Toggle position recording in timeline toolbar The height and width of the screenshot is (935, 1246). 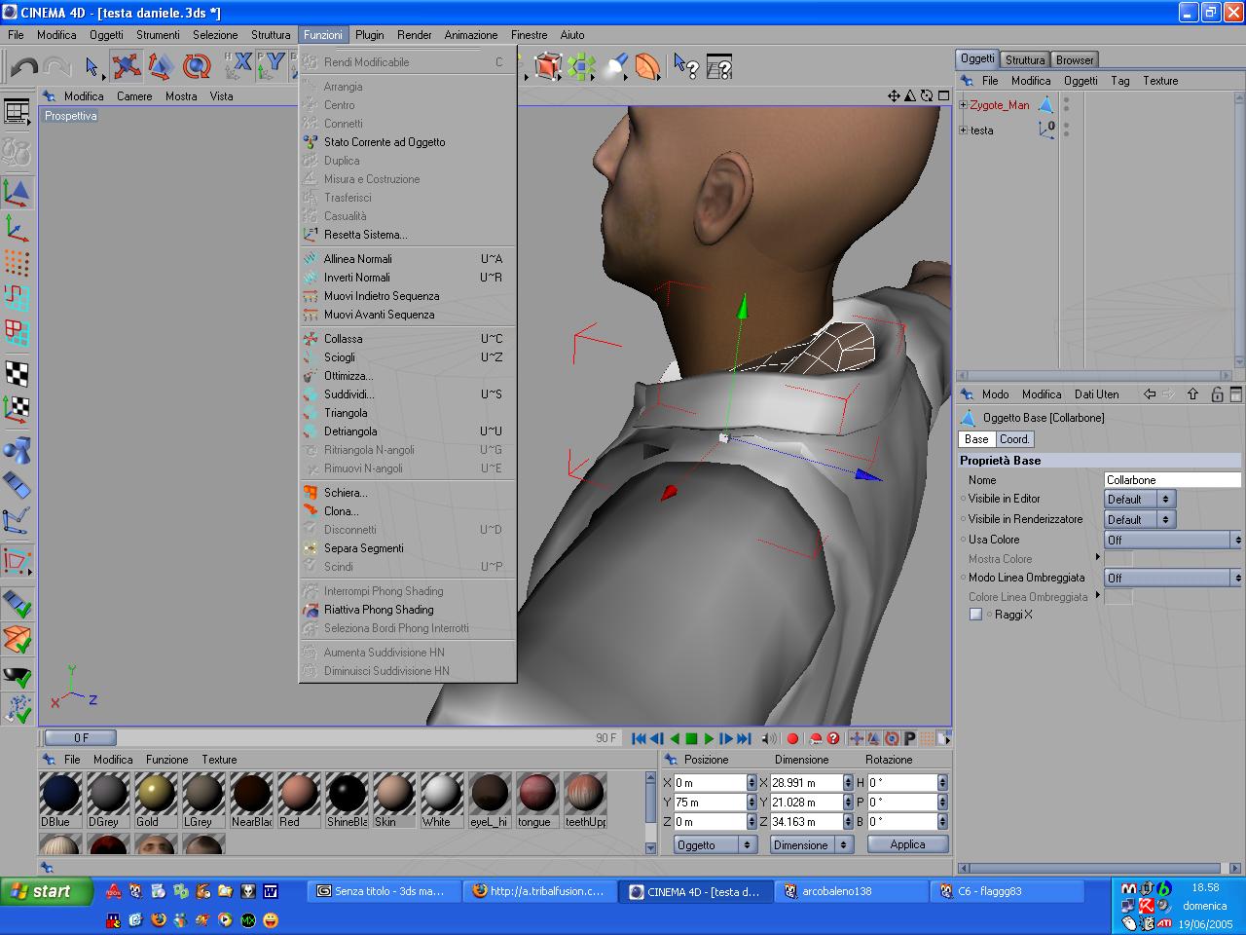tap(857, 738)
